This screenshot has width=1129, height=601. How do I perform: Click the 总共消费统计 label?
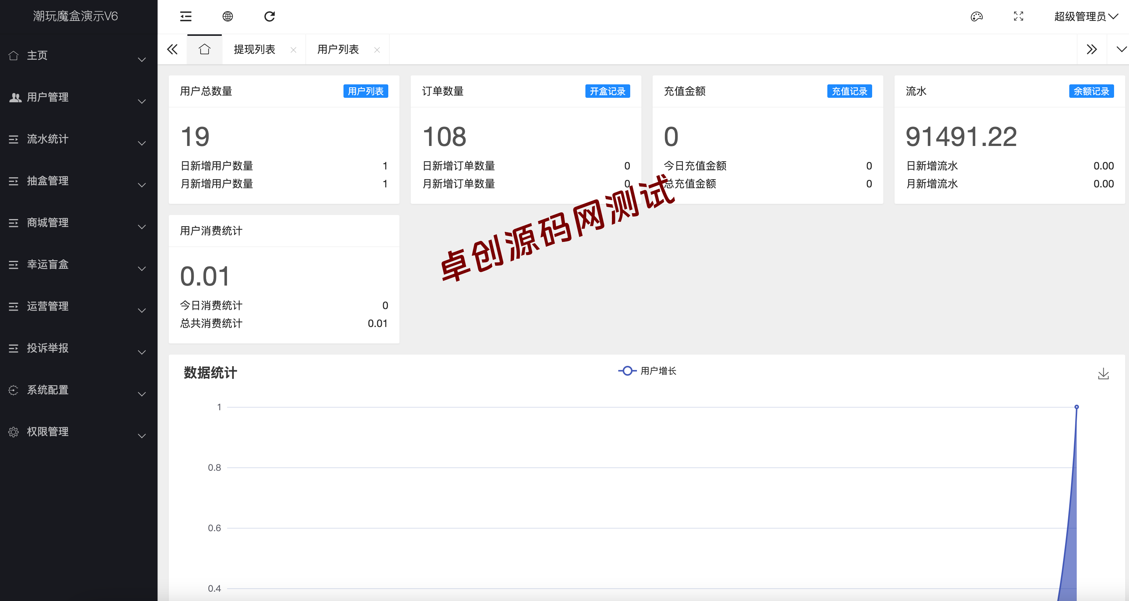(211, 323)
